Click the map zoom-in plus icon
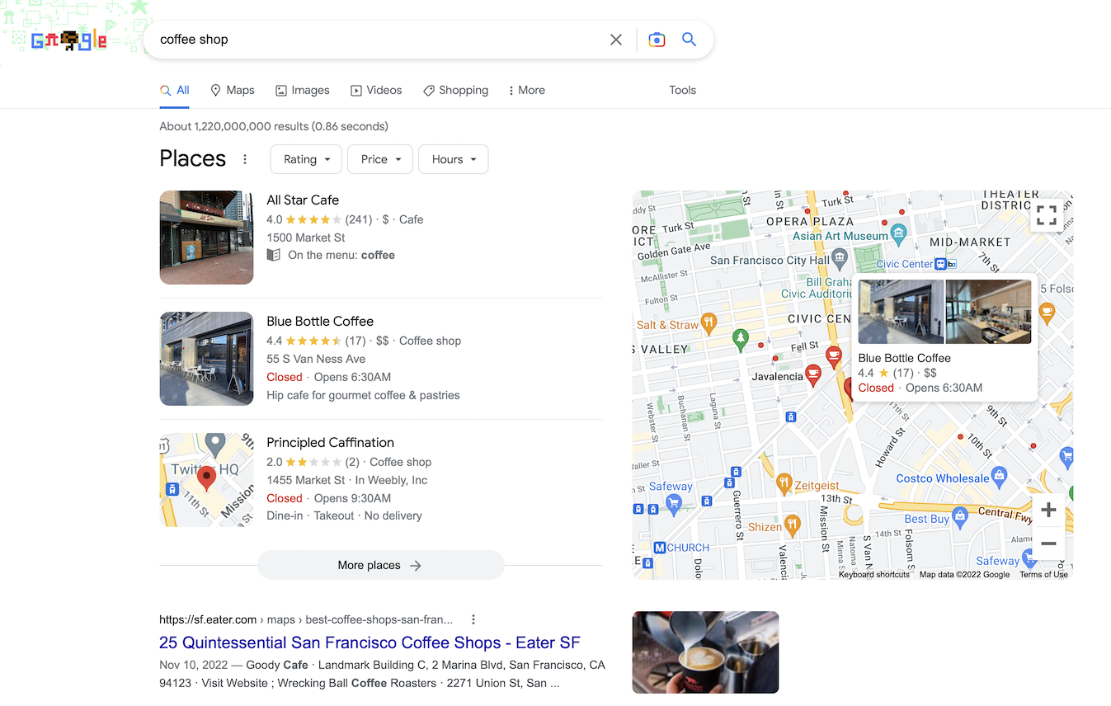The width and height of the screenshot is (1111, 706). click(x=1048, y=510)
